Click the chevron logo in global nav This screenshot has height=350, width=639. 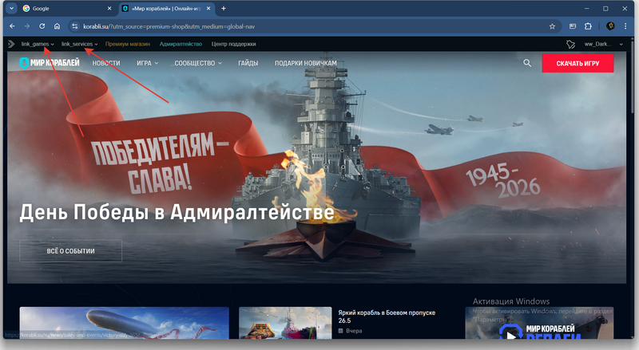tap(11, 44)
